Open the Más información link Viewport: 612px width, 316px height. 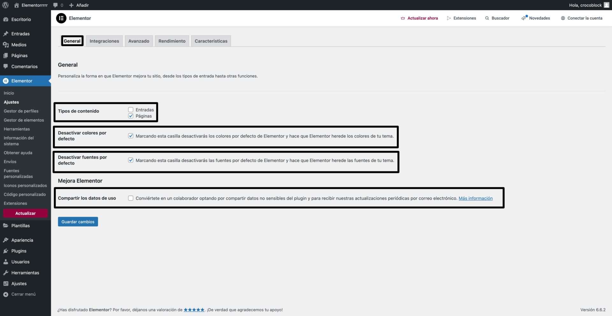coord(475,198)
